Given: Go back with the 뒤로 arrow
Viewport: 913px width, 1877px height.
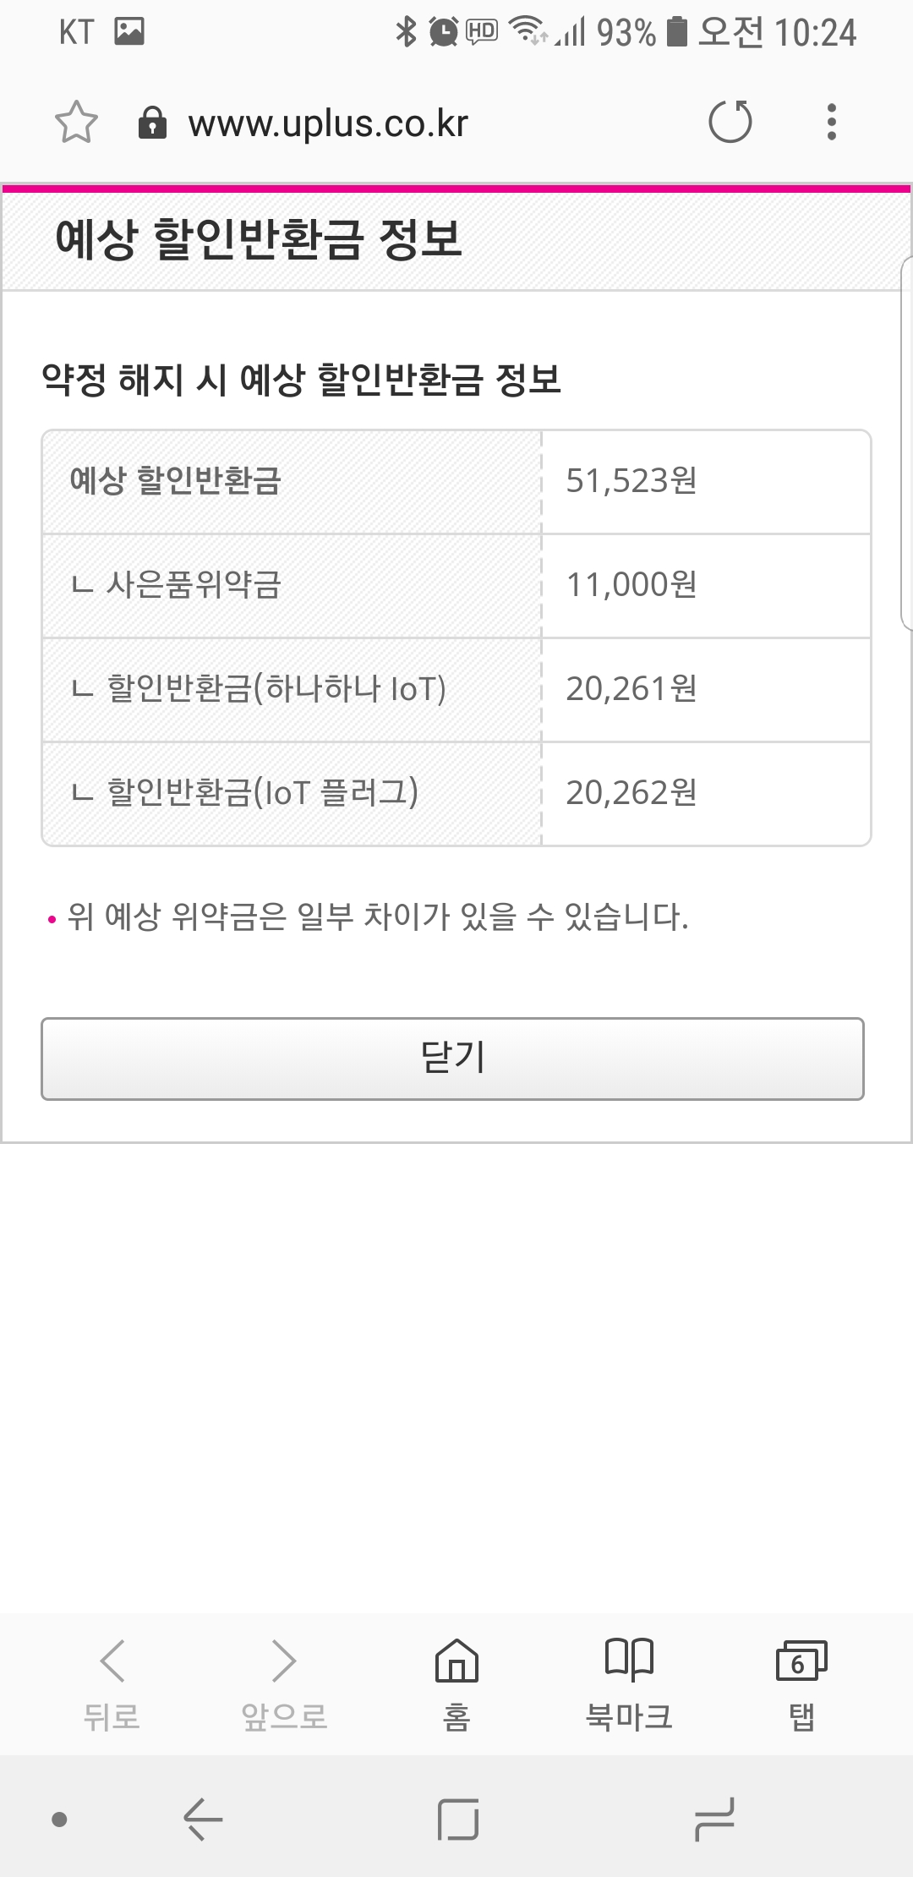Looking at the screenshot, I should (112, 1683).
